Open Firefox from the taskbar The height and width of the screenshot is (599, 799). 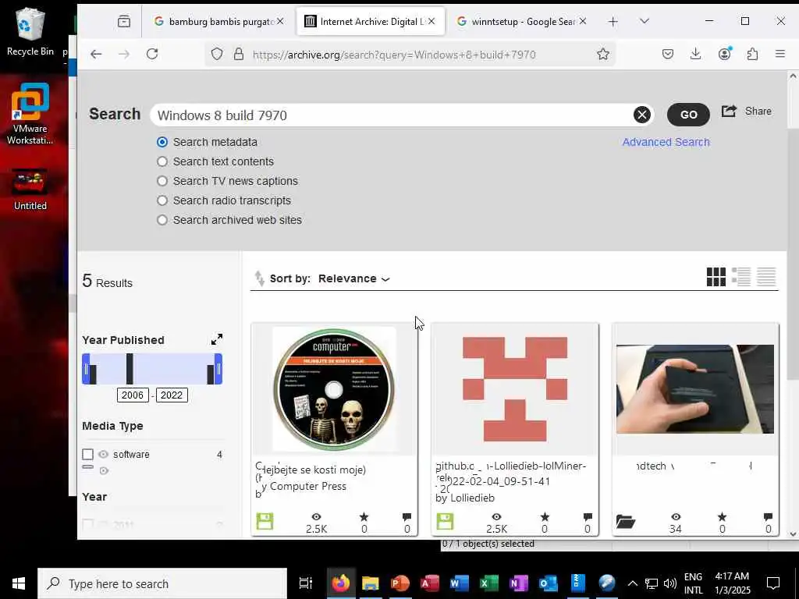(341, 583)
